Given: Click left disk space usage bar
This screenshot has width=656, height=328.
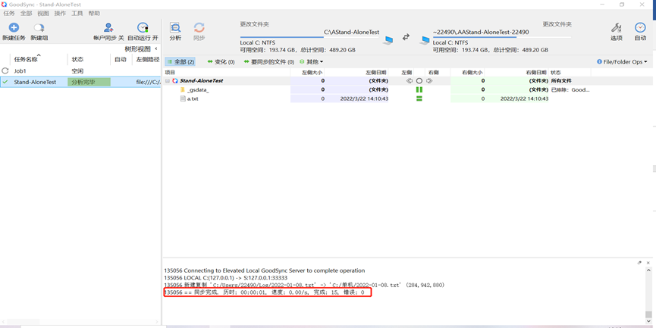Looking at the screenshot, I should pyautogui.click(x=309, y=37).
